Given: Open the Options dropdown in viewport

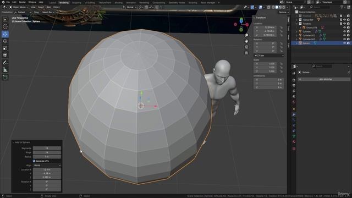Looking at the screenshot, I should 283,12.
